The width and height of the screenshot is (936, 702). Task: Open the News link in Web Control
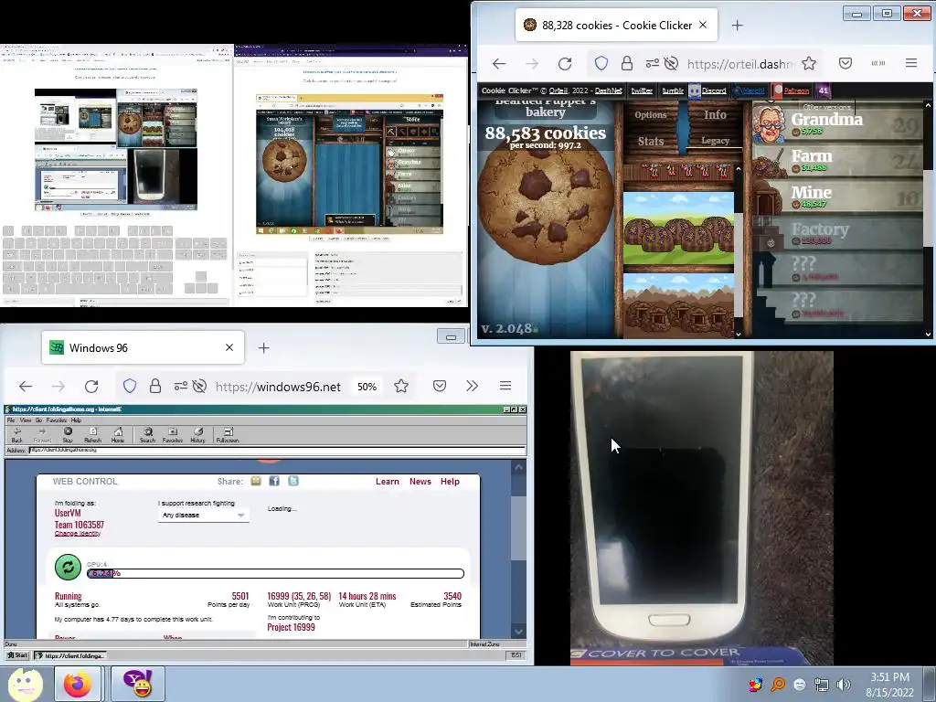point(420,482)
